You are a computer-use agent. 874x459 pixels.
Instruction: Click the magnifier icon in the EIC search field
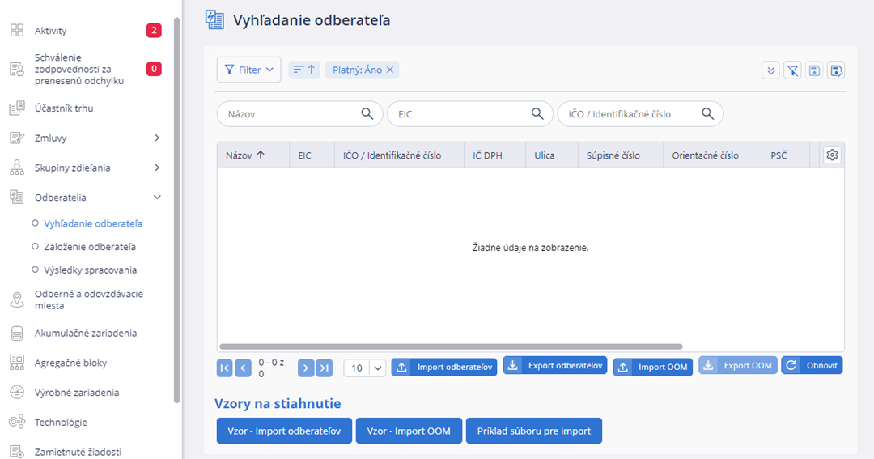tap(537, 114)
